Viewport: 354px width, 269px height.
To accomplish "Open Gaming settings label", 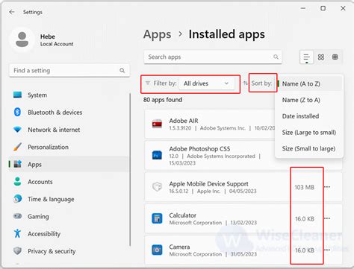I will pos(38,217).
